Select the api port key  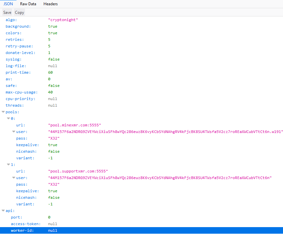tap(16, 217)
